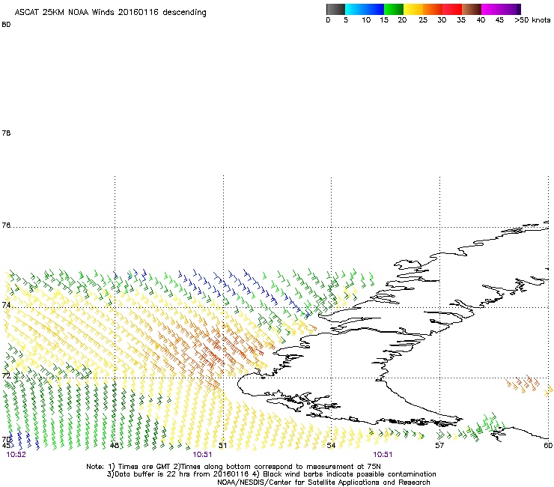Click the '30' label under the color bar
Image resolution: width=554 pixels, height=487 pixels.
coord(442,20)
